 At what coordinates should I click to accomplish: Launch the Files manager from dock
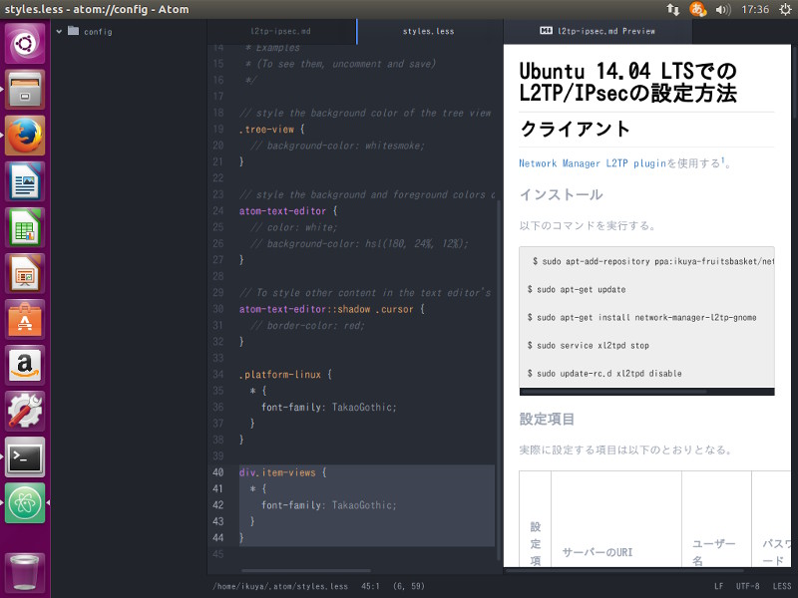tap(25, 90)
